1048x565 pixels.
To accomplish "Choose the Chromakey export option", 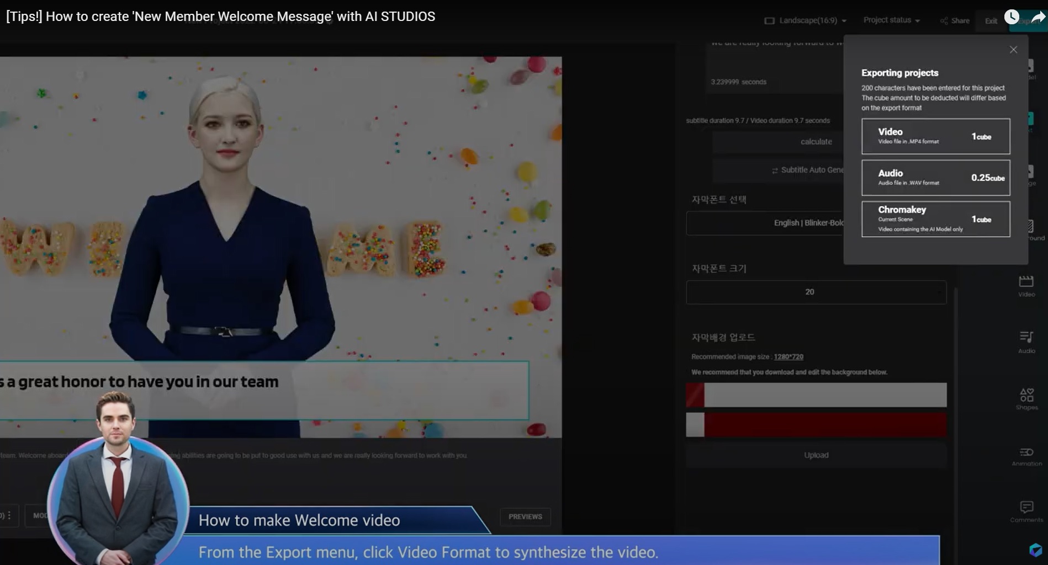I will point(935,219).
